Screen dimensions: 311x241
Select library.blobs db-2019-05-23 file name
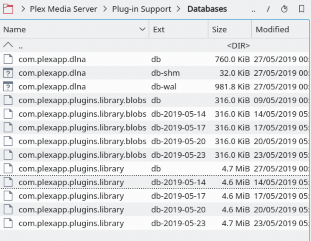tap(83, 155)
